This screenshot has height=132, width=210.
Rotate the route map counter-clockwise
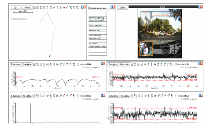pyautogui.click(x=51, y=8)
